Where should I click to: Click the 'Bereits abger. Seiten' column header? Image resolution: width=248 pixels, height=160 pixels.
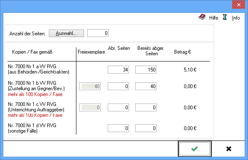point(151,51)
